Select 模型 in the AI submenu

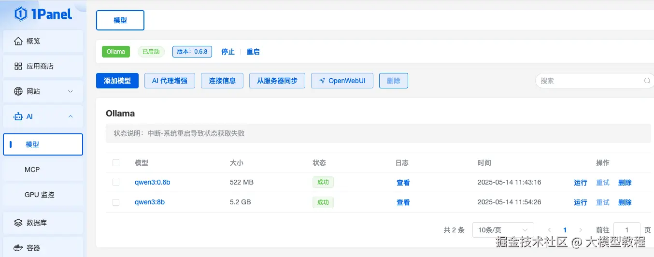point(43,144)
